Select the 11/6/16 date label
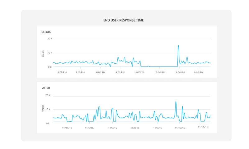The width and height of the screenshot is (249, 149). pos(89,128)
